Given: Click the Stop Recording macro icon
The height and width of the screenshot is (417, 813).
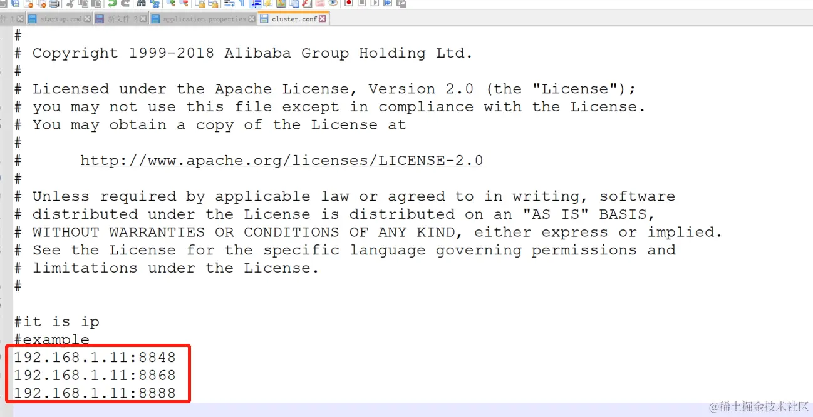Looking at the screenshot, I should [361, 3].
